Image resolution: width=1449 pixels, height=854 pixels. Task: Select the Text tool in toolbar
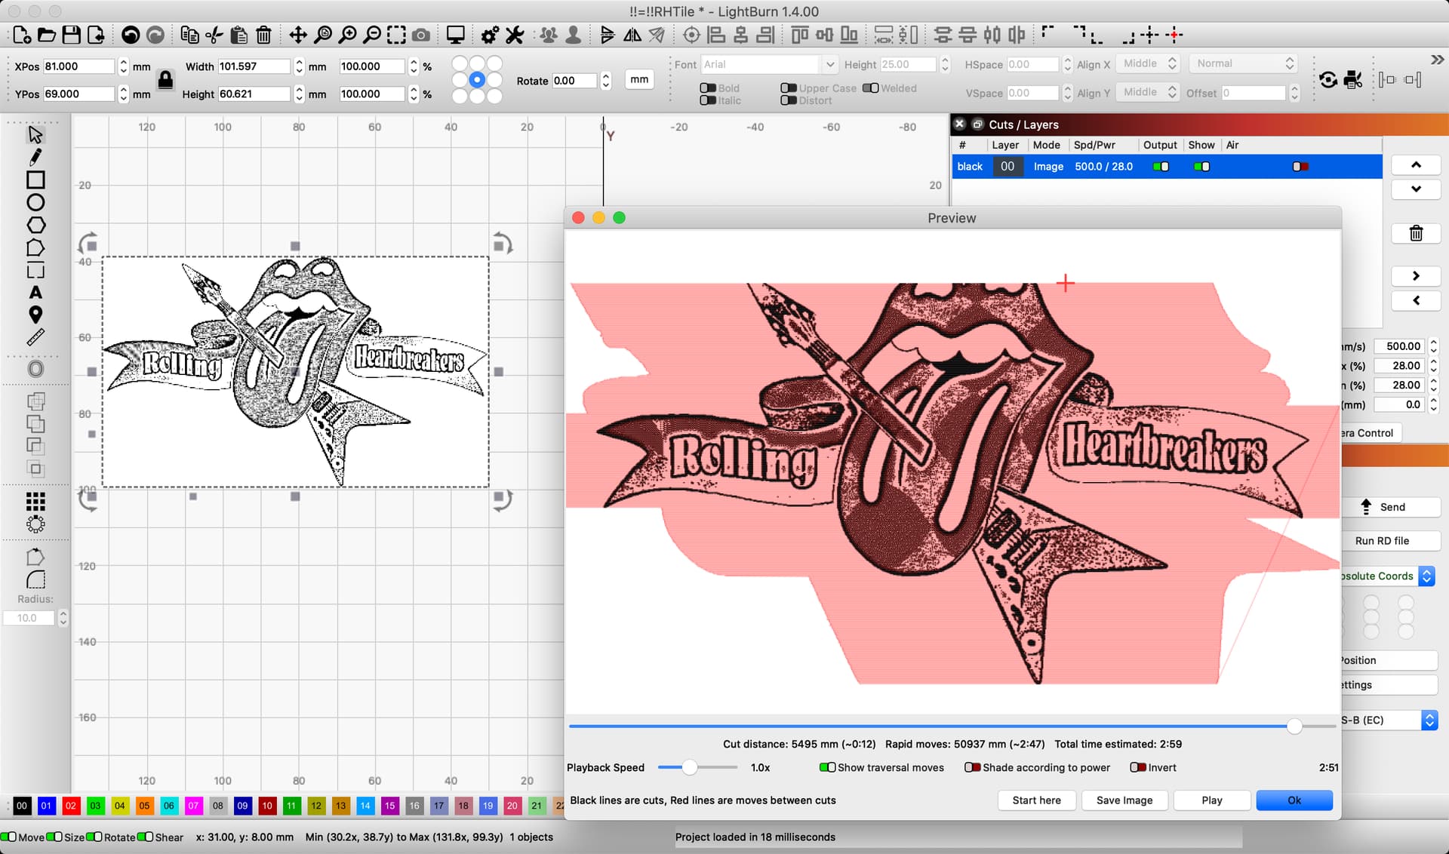(x=35, y=293)
